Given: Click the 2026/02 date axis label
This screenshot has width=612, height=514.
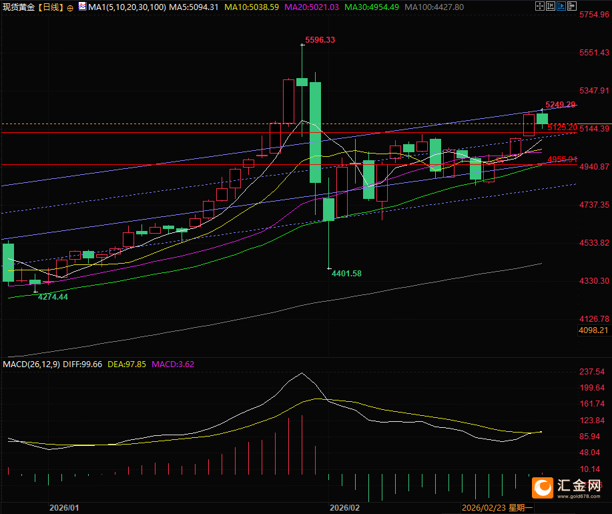Looking at the screenshot, I should pos(344,508).
